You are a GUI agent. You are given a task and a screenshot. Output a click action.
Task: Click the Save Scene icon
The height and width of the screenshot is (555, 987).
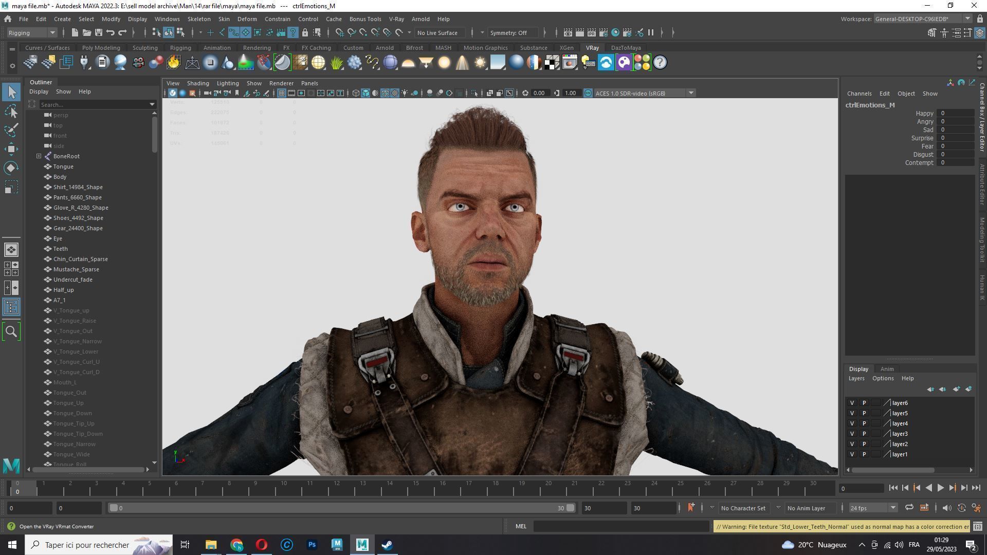click(x=98, y=32)
